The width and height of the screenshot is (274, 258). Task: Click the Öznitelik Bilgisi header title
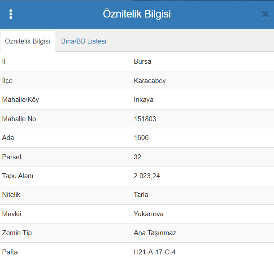[x=137, y=14]
